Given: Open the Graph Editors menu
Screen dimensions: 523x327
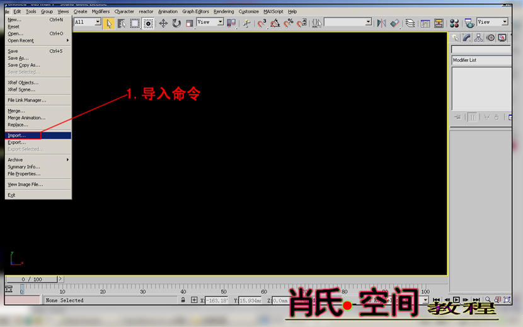Looking at the screenshot, I should point(195,11).
